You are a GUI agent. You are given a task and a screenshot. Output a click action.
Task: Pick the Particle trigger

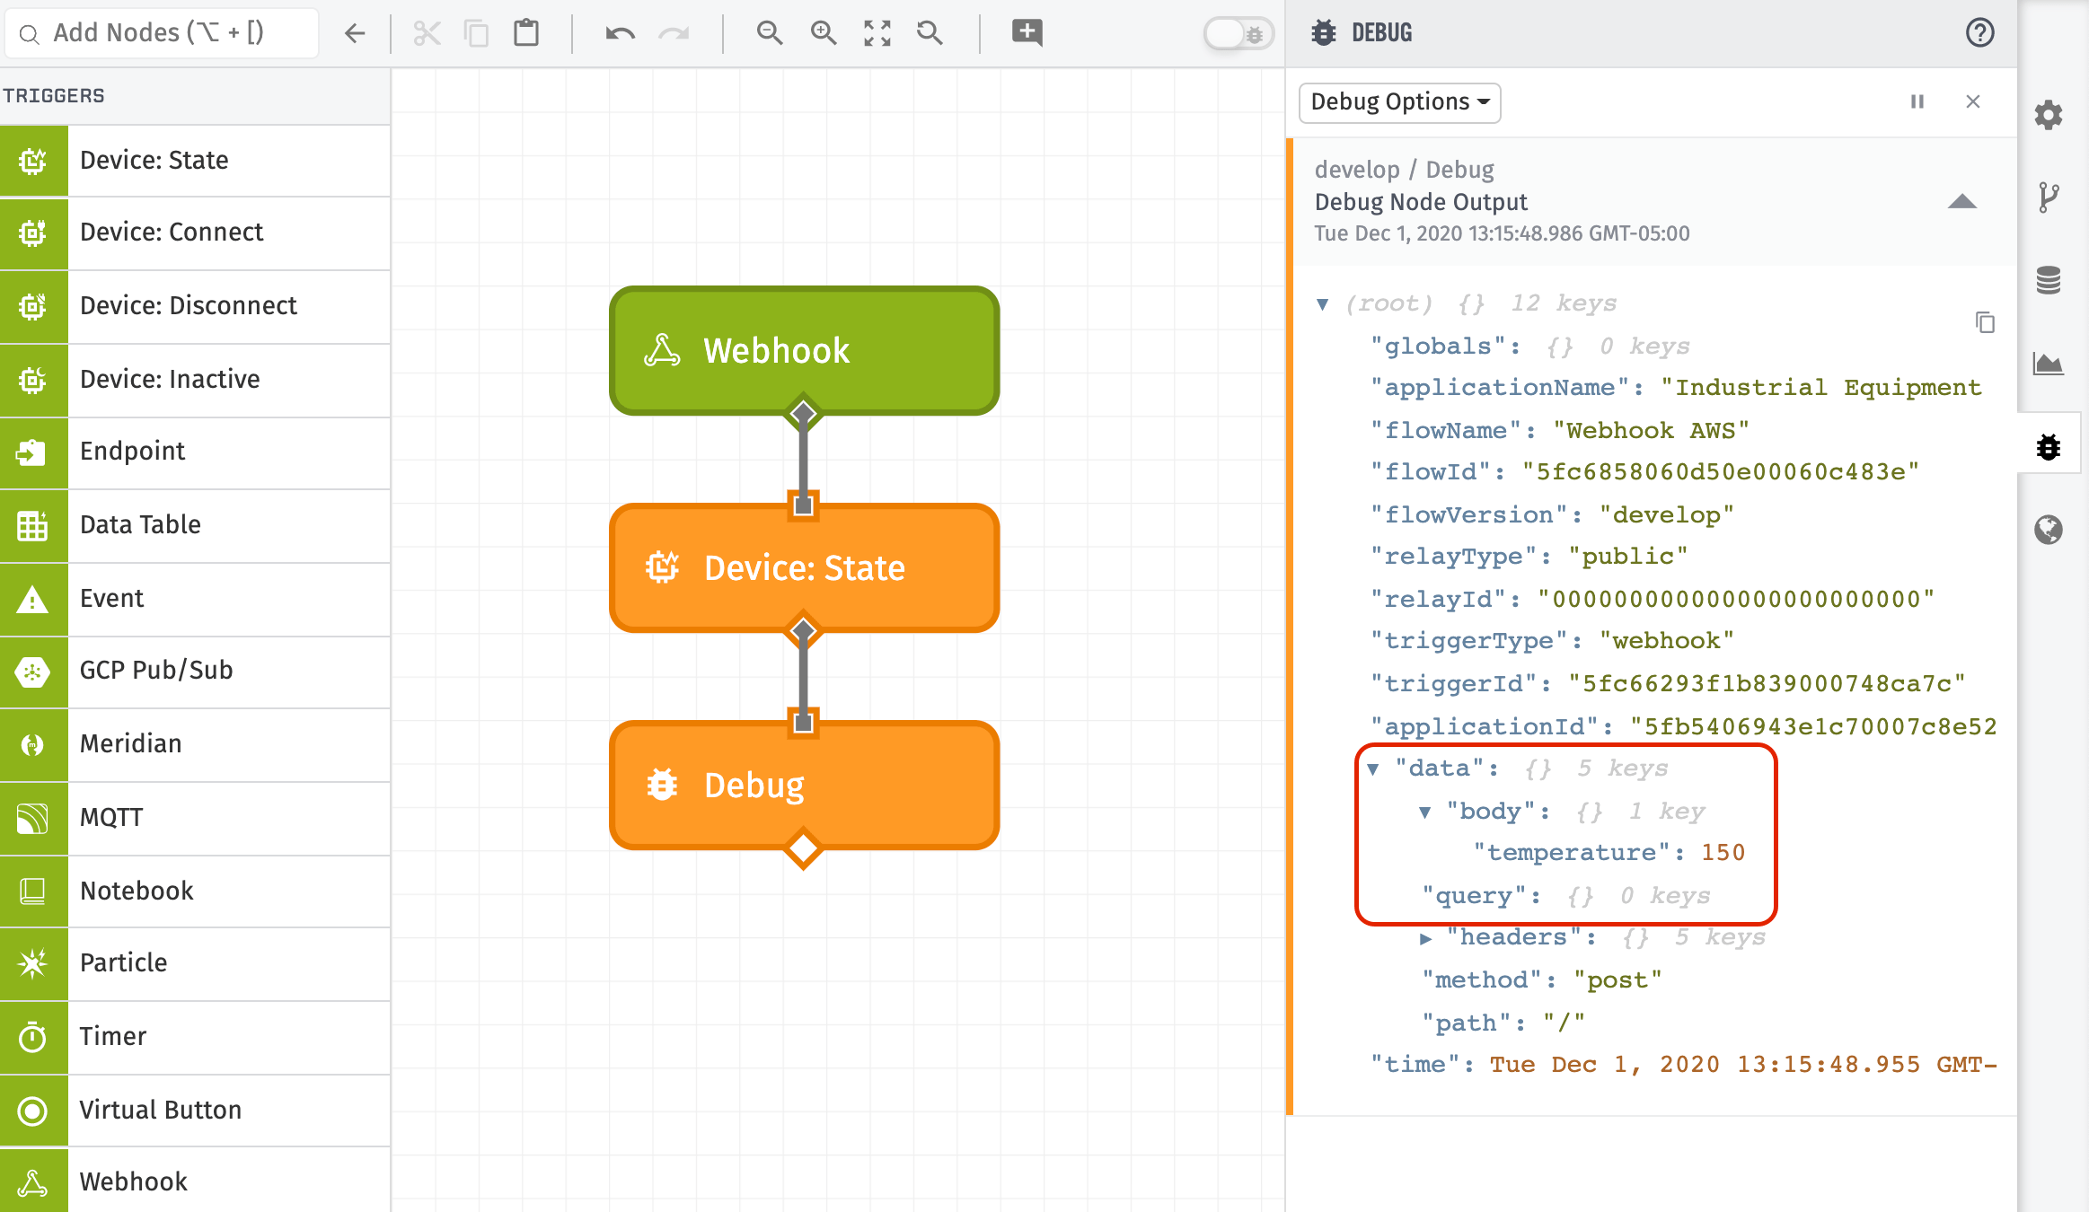195,963
